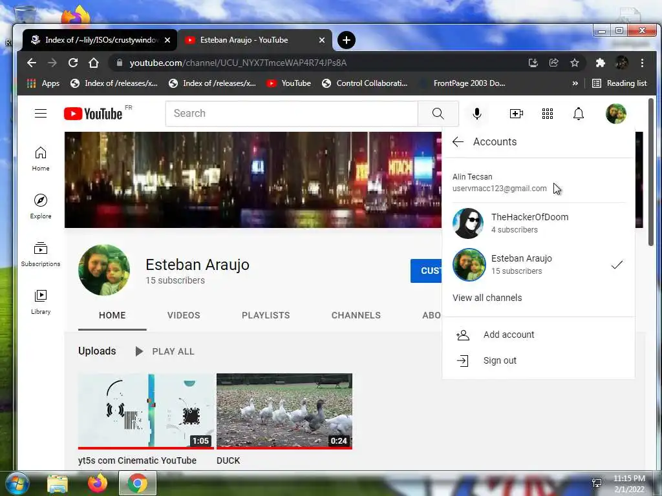Viewport: 662px width, 496px height.
Task: Select the Esteban Araujo account
Action: [539, 264]
